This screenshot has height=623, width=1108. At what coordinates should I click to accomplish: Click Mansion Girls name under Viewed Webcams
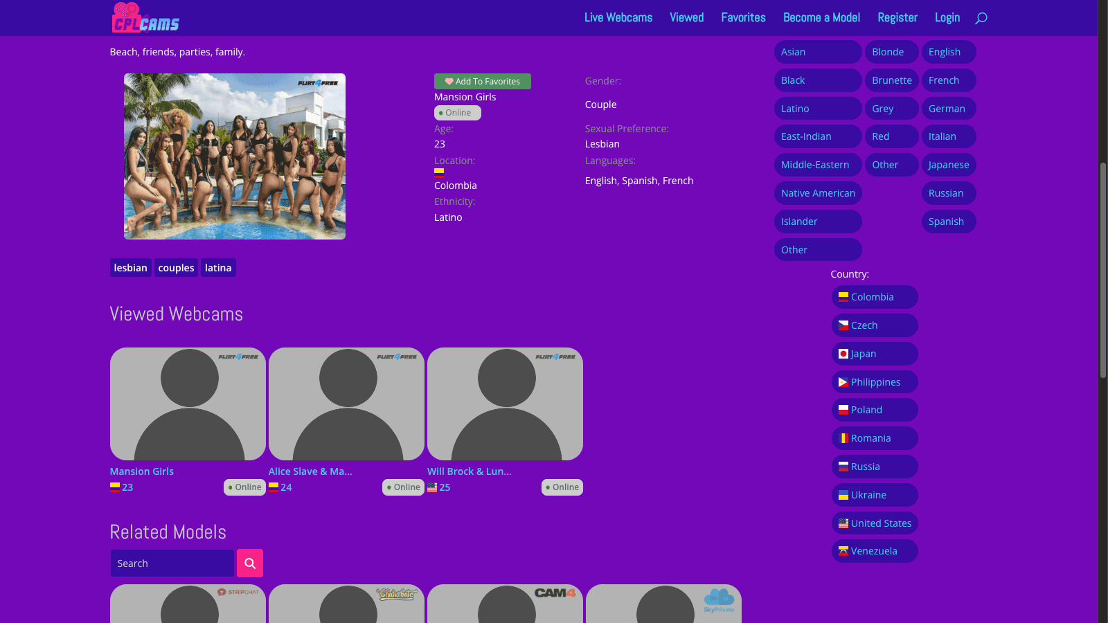tap(142, 471)
